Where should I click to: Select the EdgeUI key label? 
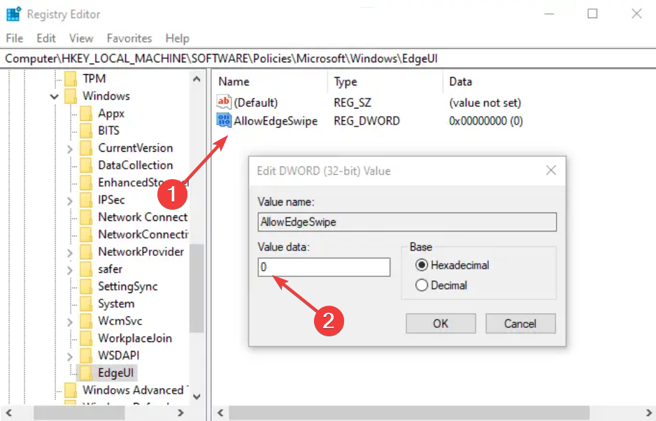click(x=116, y=373)
